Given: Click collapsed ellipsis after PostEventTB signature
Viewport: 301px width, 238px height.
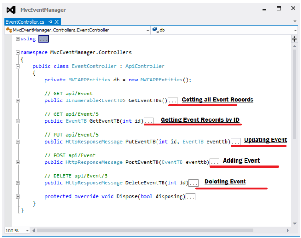Looking at the screenshot, I should pyautogui.click(x=214, y=162).
